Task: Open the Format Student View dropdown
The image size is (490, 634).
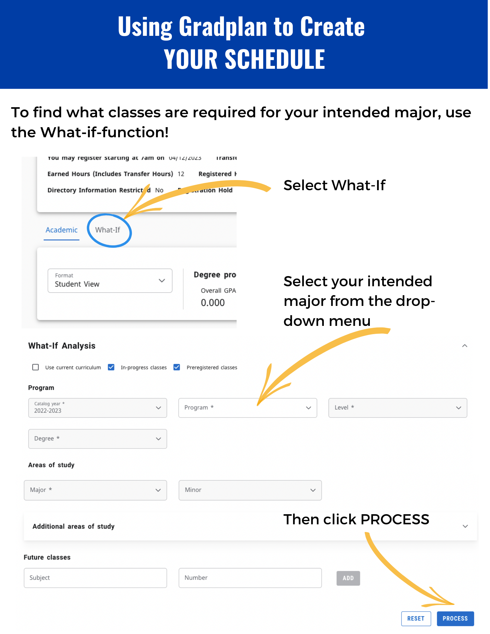Action: pos(110,281)
